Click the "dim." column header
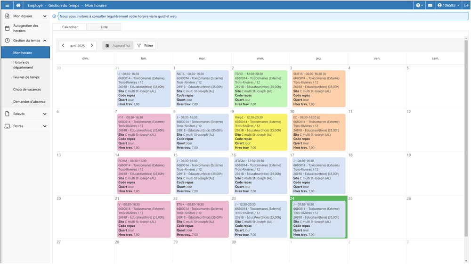Image resolution: width=471 pixels, height=264 pixels. click(85, 58)
